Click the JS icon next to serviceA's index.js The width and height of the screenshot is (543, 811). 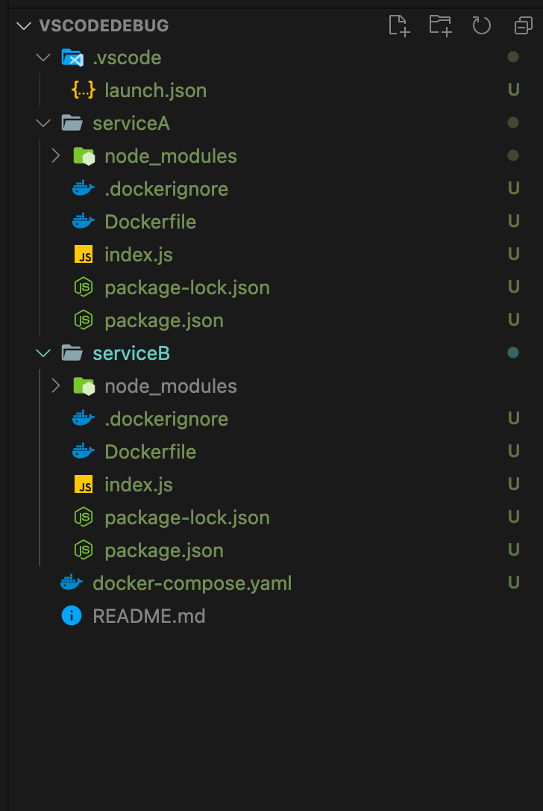[84, 254]
